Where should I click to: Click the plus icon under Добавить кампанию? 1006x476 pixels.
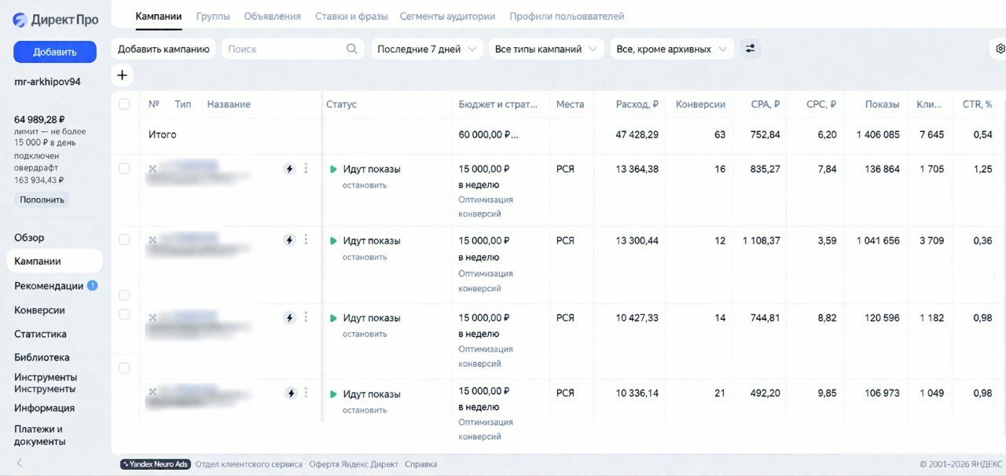point(122,75)
